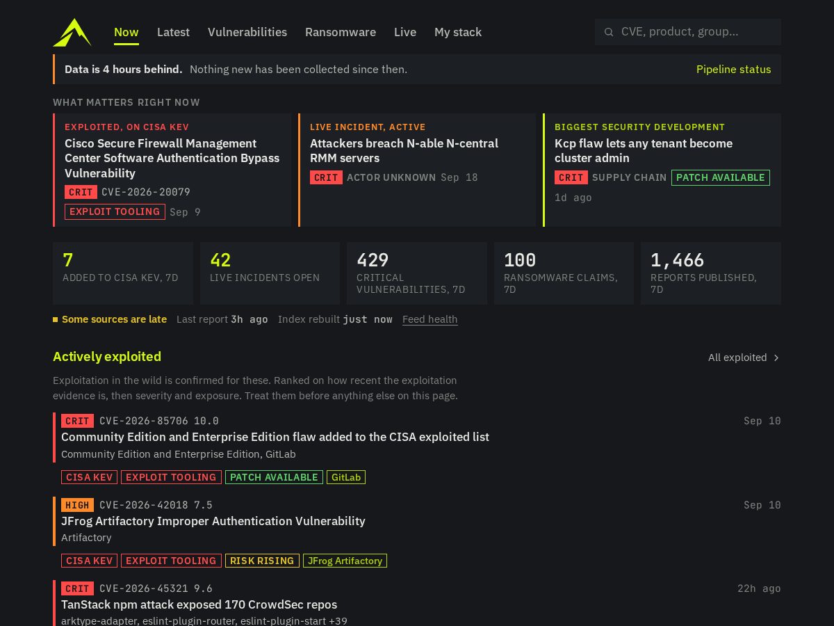Click SUPPLY CHAIN label on Kcp card
Viewport: 834px width, 626px height.
629,177
